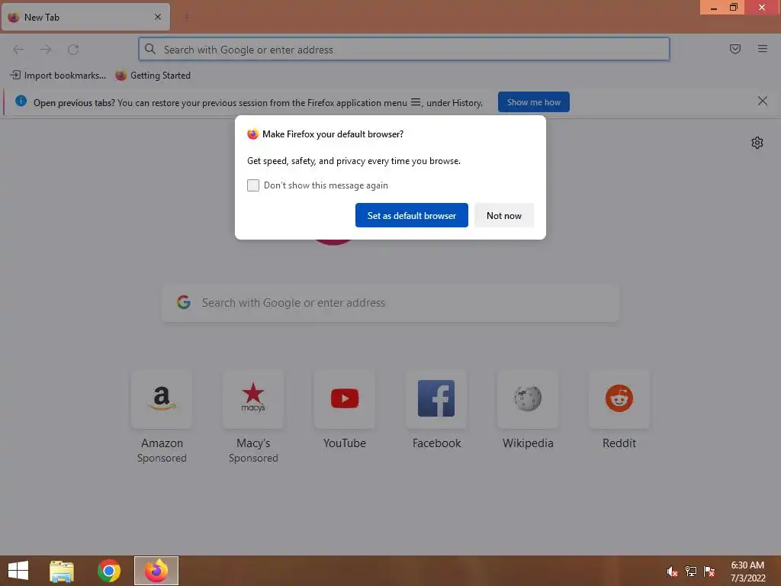Reload the page with refresh icon
Viewport: 781px width, 586px height.
pyautogui.click(x=73, y=50)
